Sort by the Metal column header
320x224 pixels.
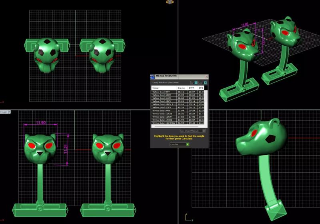(x=164, y=88)
